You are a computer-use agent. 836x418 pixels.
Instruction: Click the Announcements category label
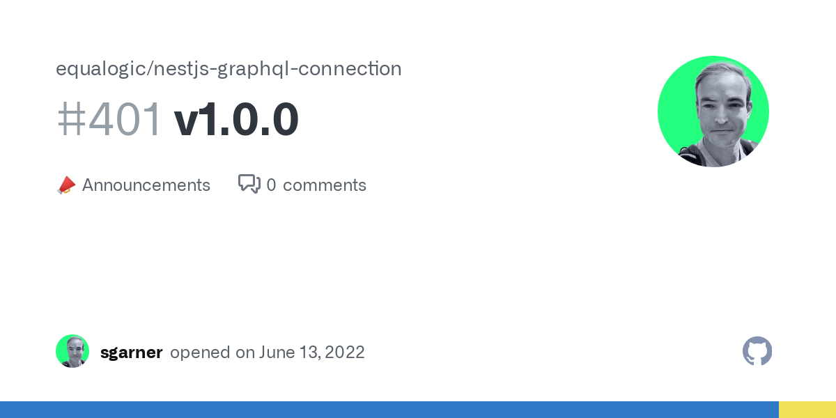pyautogui.click(x=146, y=185)
